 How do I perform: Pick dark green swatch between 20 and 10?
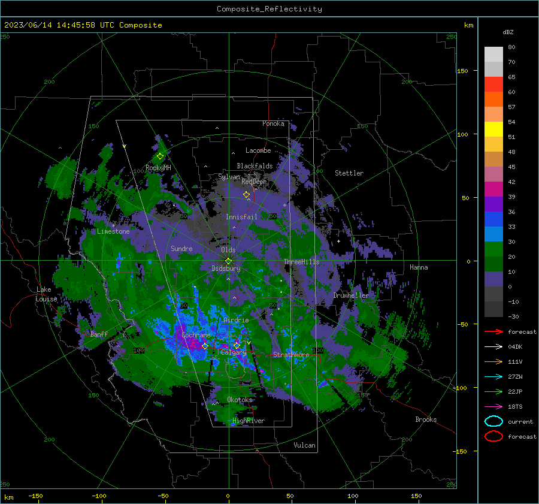pyautogui.click(x=493, y=264)
